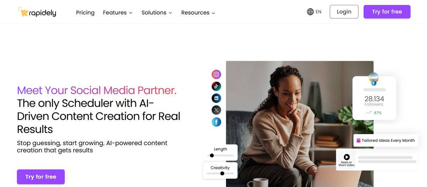Click the Rapidely logo
The height and width of the screenshot is (187, 427).
coord(37,12)
